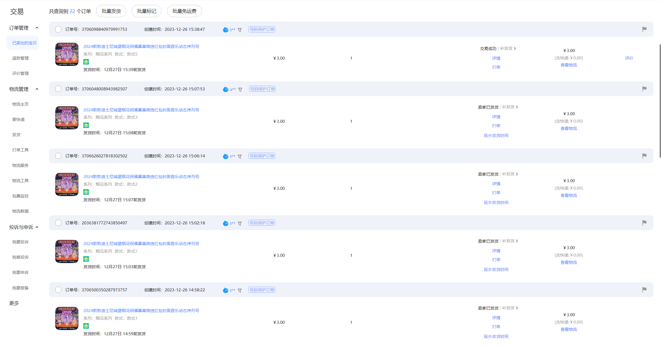Click flag icon on order 3706098840979991753
Screen dimensions: 661x348
pos(644,29)
